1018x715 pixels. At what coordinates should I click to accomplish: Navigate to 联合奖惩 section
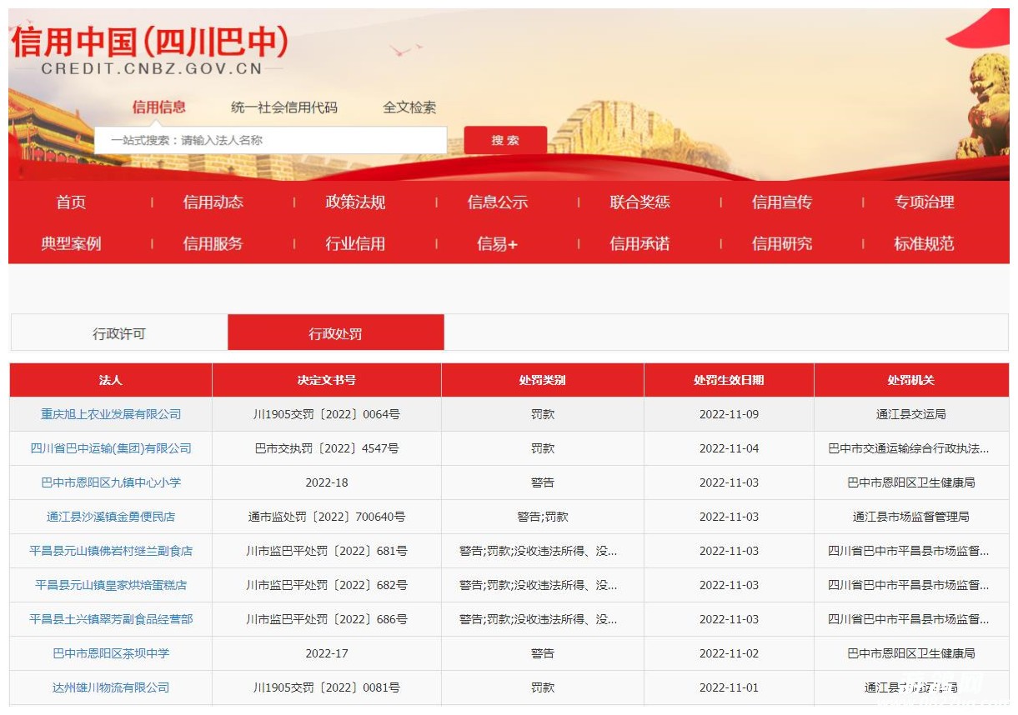click(639, 202)
